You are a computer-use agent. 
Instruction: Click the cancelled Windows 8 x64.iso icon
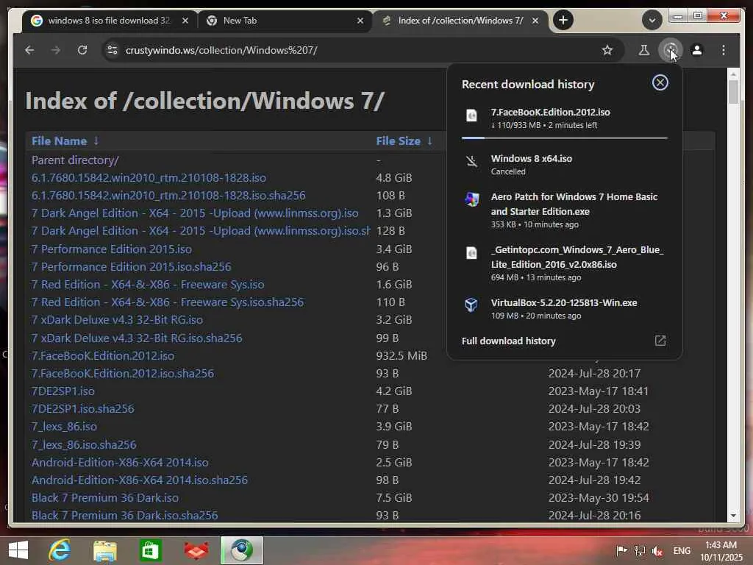[x=471, y=161]
